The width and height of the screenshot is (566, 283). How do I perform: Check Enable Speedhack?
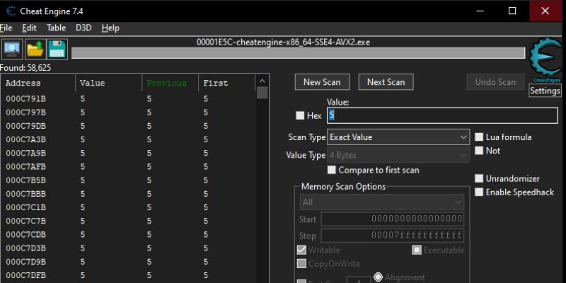click(479, 192)
